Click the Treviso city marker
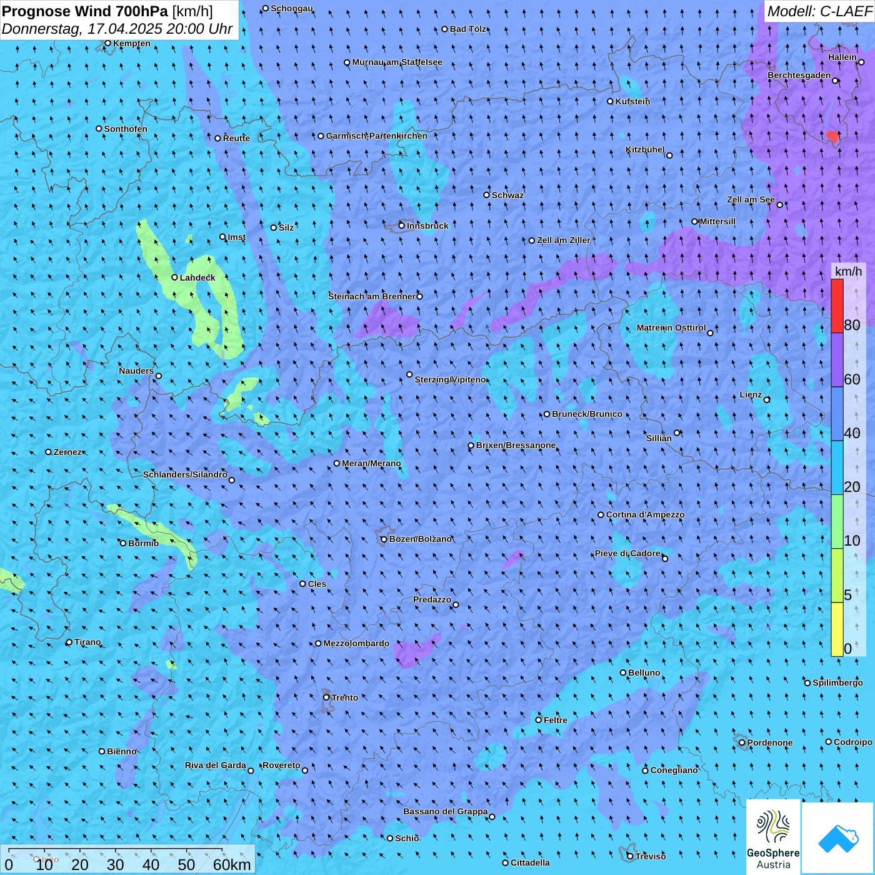The height and width of the screenshot is (875, 875). point(630,856)
